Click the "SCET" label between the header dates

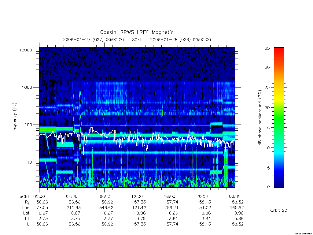click(137, 39)
